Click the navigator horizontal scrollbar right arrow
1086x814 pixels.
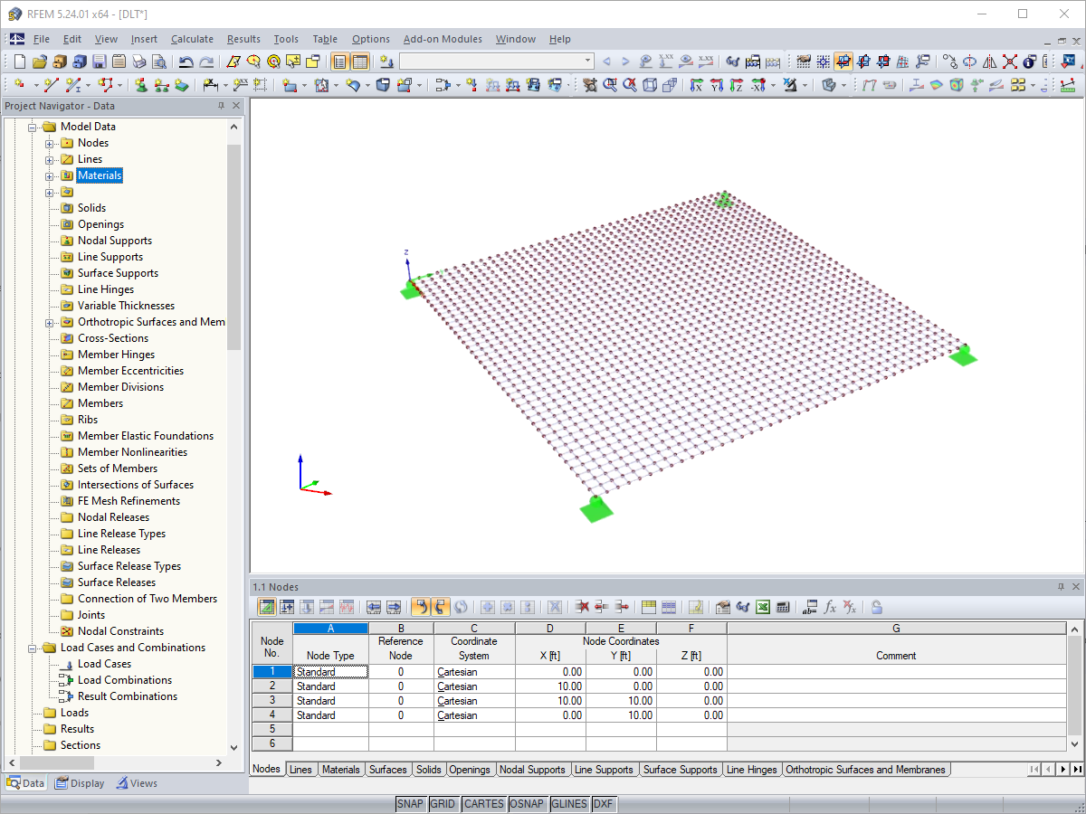(217, 763)
